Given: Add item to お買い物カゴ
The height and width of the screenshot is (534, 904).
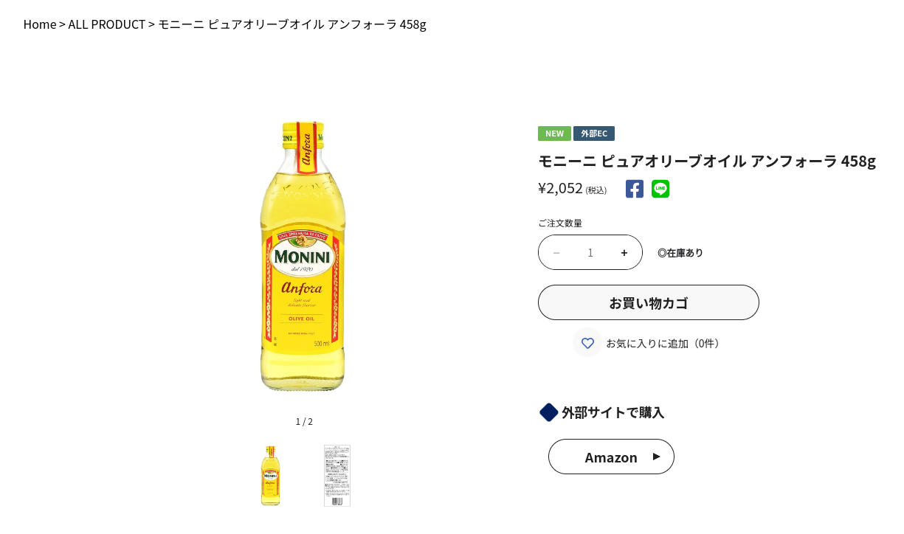Looking at the screenshot, I should (x=648, y=302).
